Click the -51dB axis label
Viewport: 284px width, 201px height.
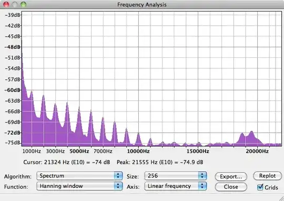click(x=12, y=58)
